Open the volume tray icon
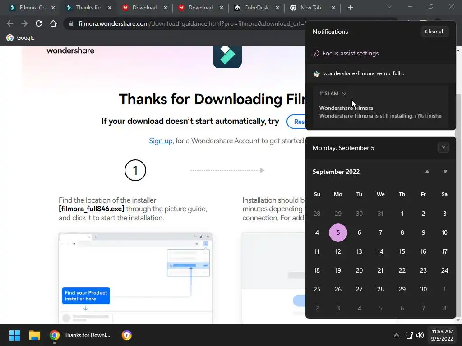 tap(420, 335)
